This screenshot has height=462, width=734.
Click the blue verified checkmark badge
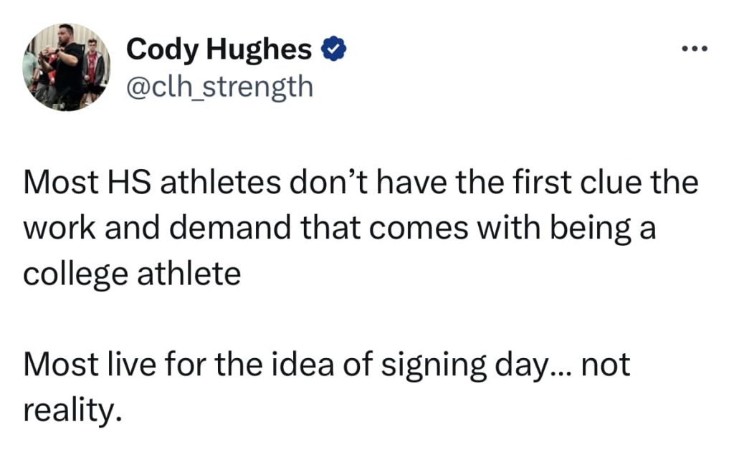[333, 49]
